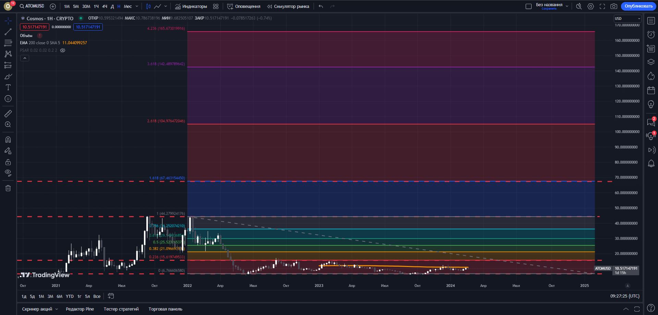The height and width of the screenshot is (315, 658).
Task: Toggle PSAR indicator visibility eye
Action: (x=63, y=50)
